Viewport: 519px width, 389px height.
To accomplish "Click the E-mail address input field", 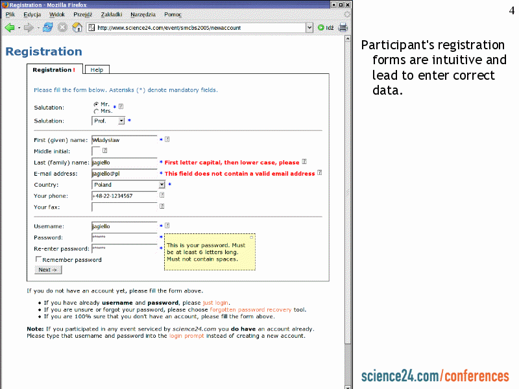I will point(125,174).
